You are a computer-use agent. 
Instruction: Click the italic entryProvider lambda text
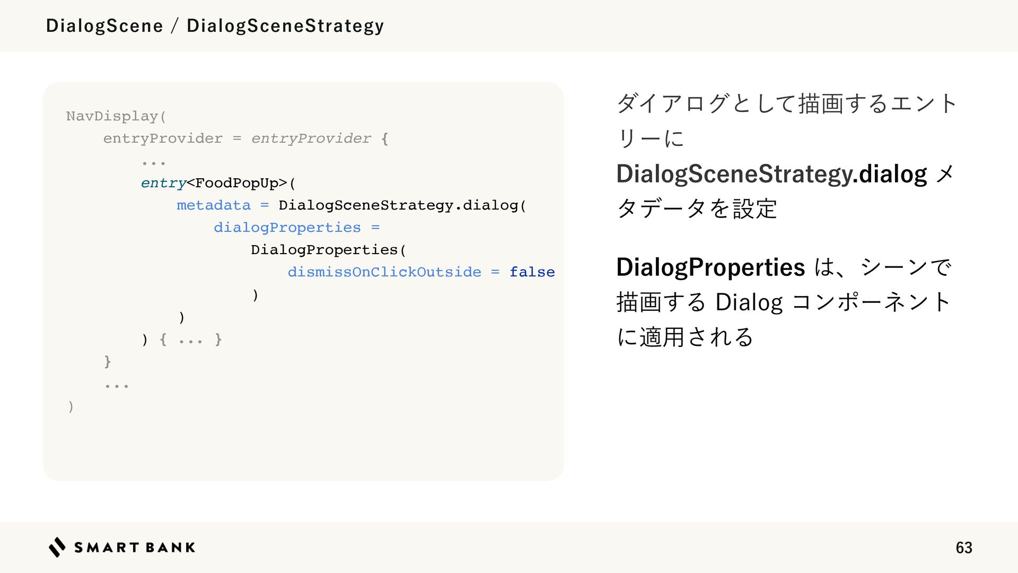311,138
